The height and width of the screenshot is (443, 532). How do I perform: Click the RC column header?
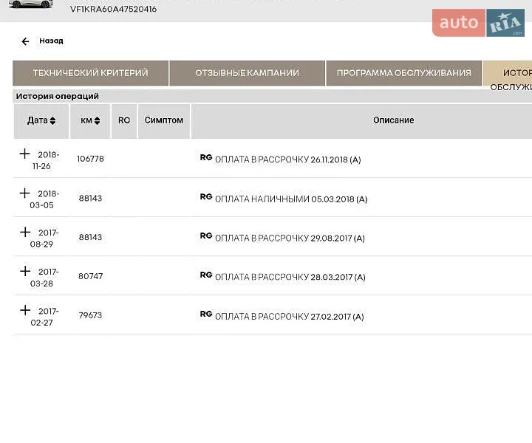(124, 120)
